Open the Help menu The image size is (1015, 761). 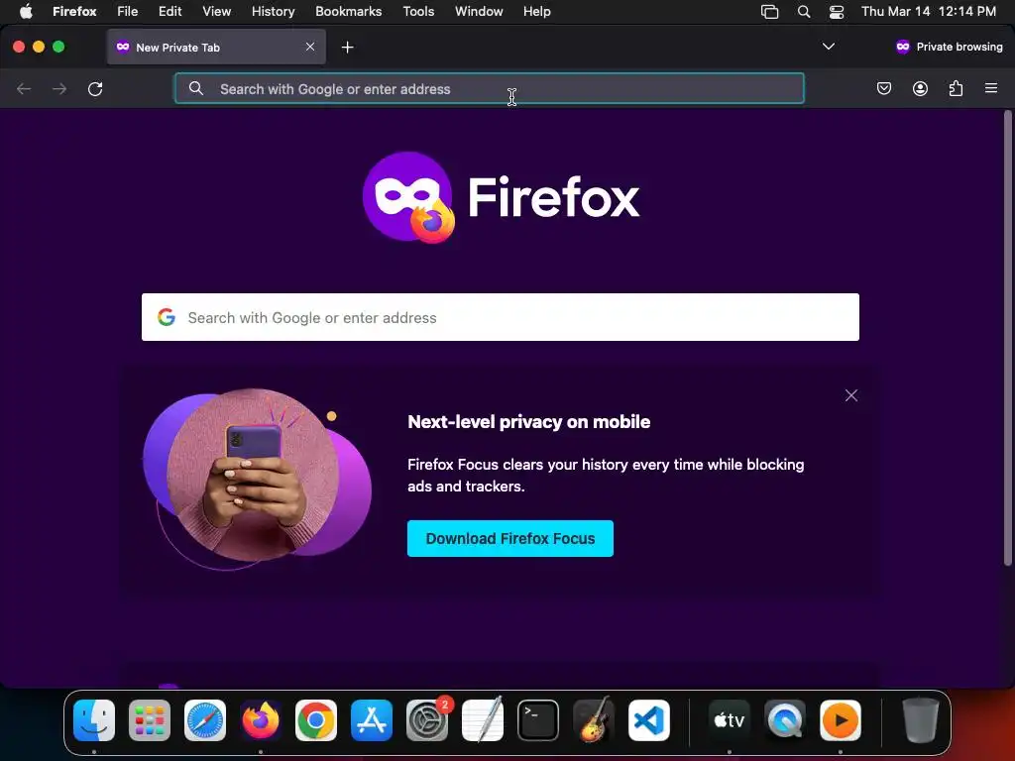[x=536, y=12]
